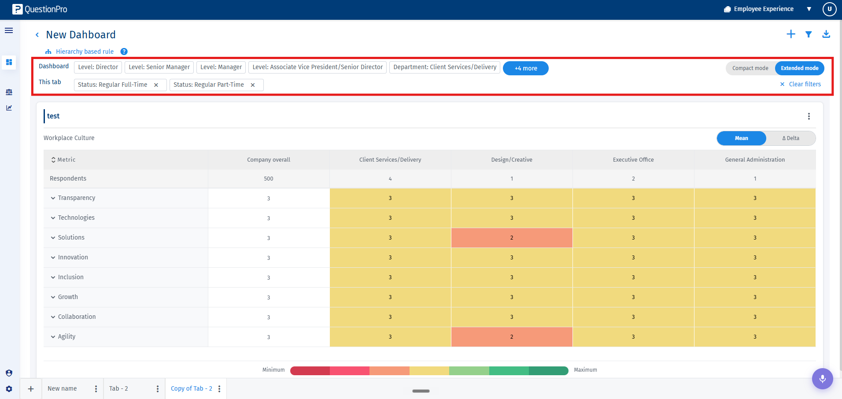Show +4 more filters
Viewport: 842px width, 399px height.
coord(526,68)
